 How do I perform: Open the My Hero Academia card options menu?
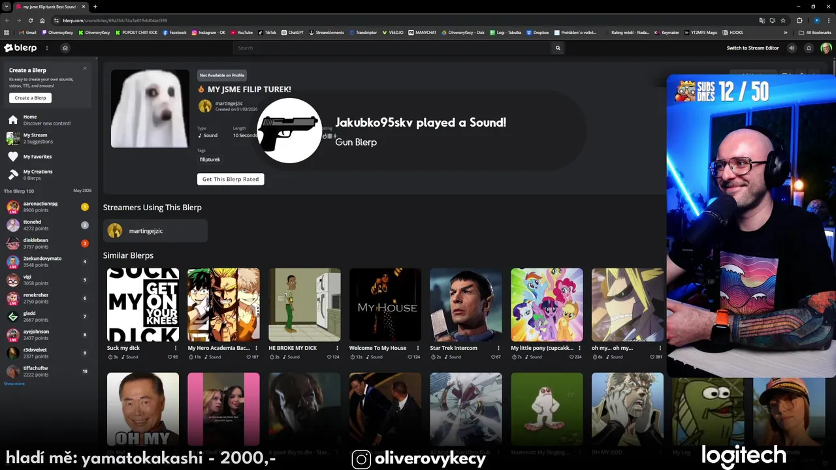256,348
